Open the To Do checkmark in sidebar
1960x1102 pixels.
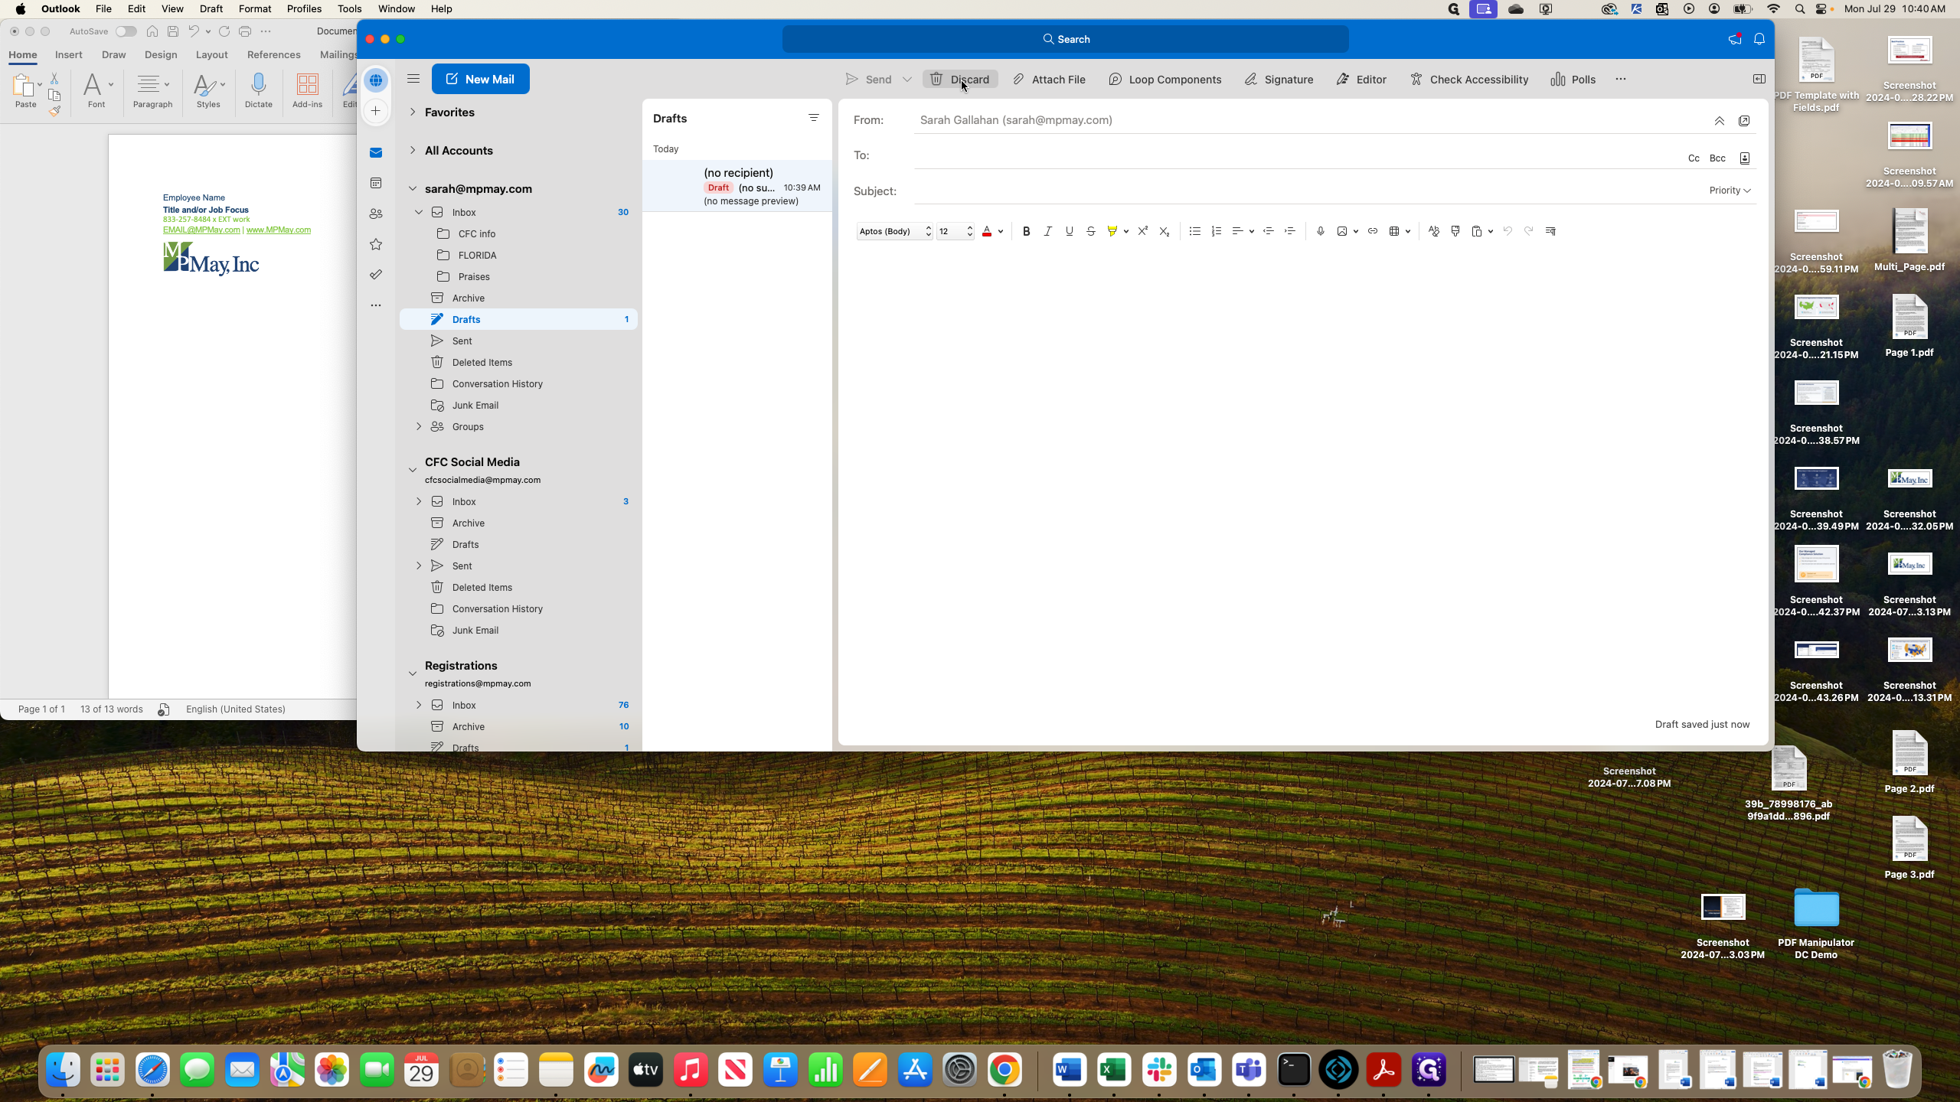point(376,274)
